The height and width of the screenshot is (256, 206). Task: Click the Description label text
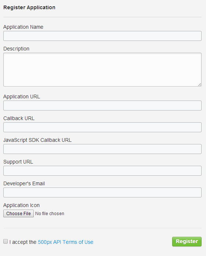[16, 49]
